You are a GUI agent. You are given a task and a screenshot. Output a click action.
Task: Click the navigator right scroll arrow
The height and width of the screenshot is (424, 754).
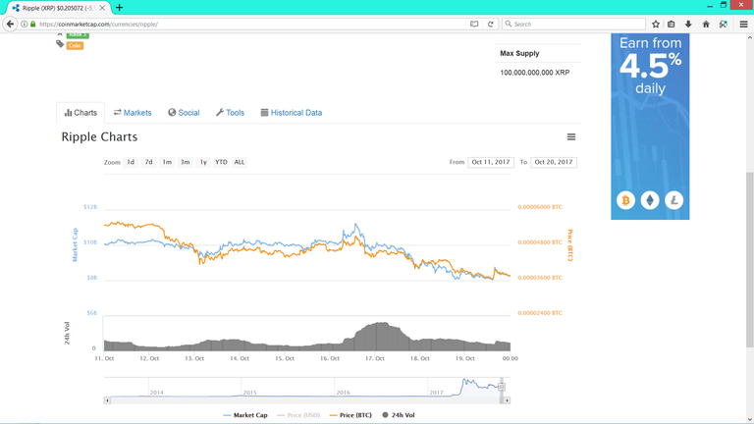coord(508,400)
